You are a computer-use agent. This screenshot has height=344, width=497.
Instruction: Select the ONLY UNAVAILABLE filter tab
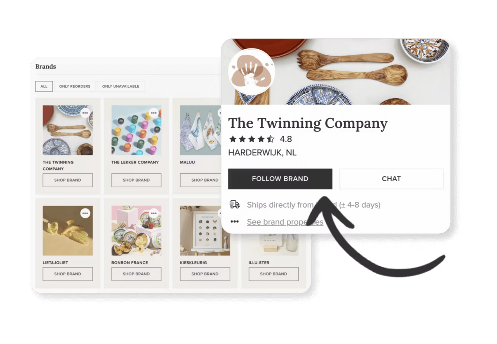click(121, 86)
